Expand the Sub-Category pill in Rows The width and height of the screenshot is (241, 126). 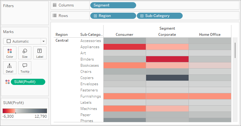tap(142, 16)
